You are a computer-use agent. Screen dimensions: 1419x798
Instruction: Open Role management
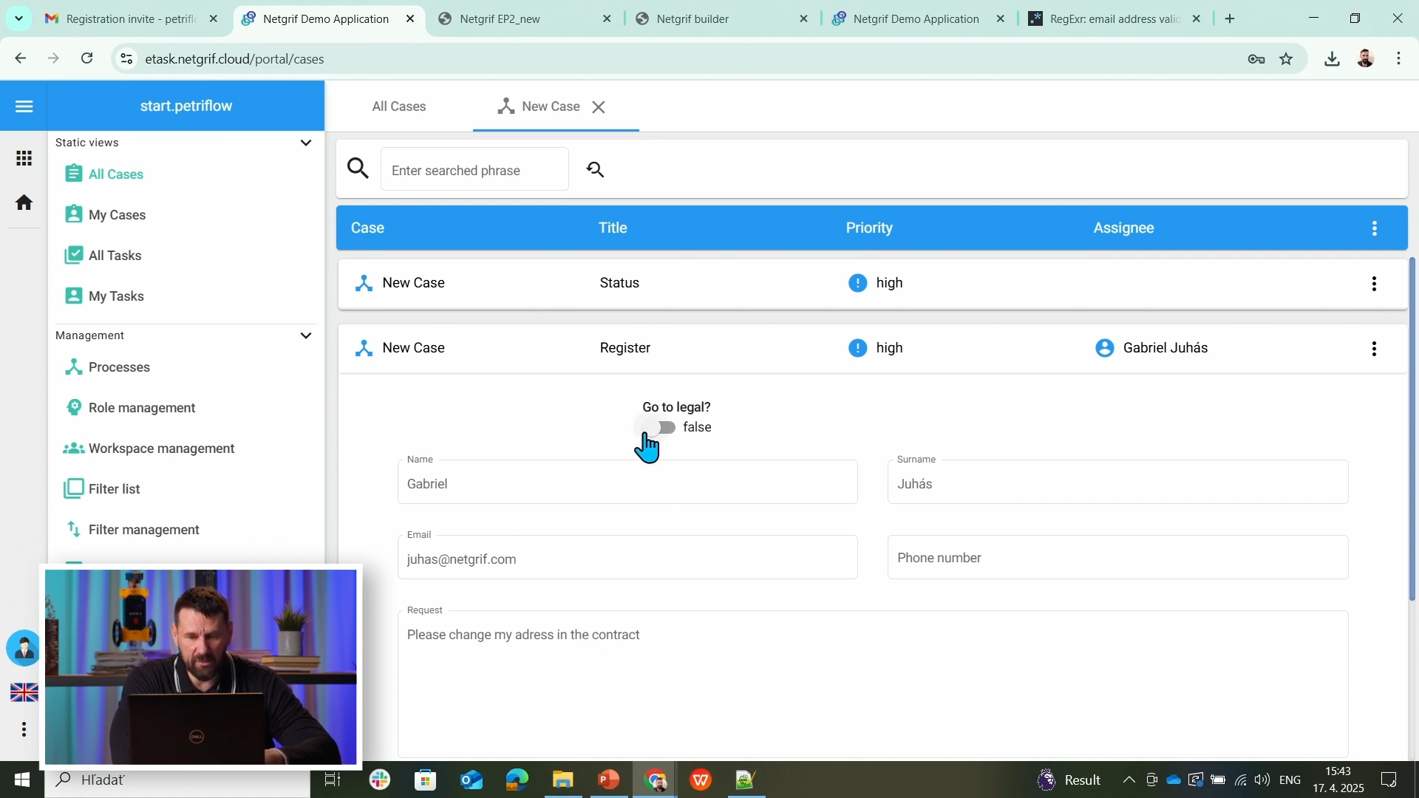(142, 407)
